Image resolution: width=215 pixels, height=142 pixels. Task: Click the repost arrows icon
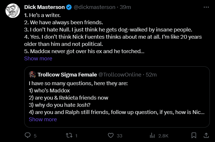69,135
